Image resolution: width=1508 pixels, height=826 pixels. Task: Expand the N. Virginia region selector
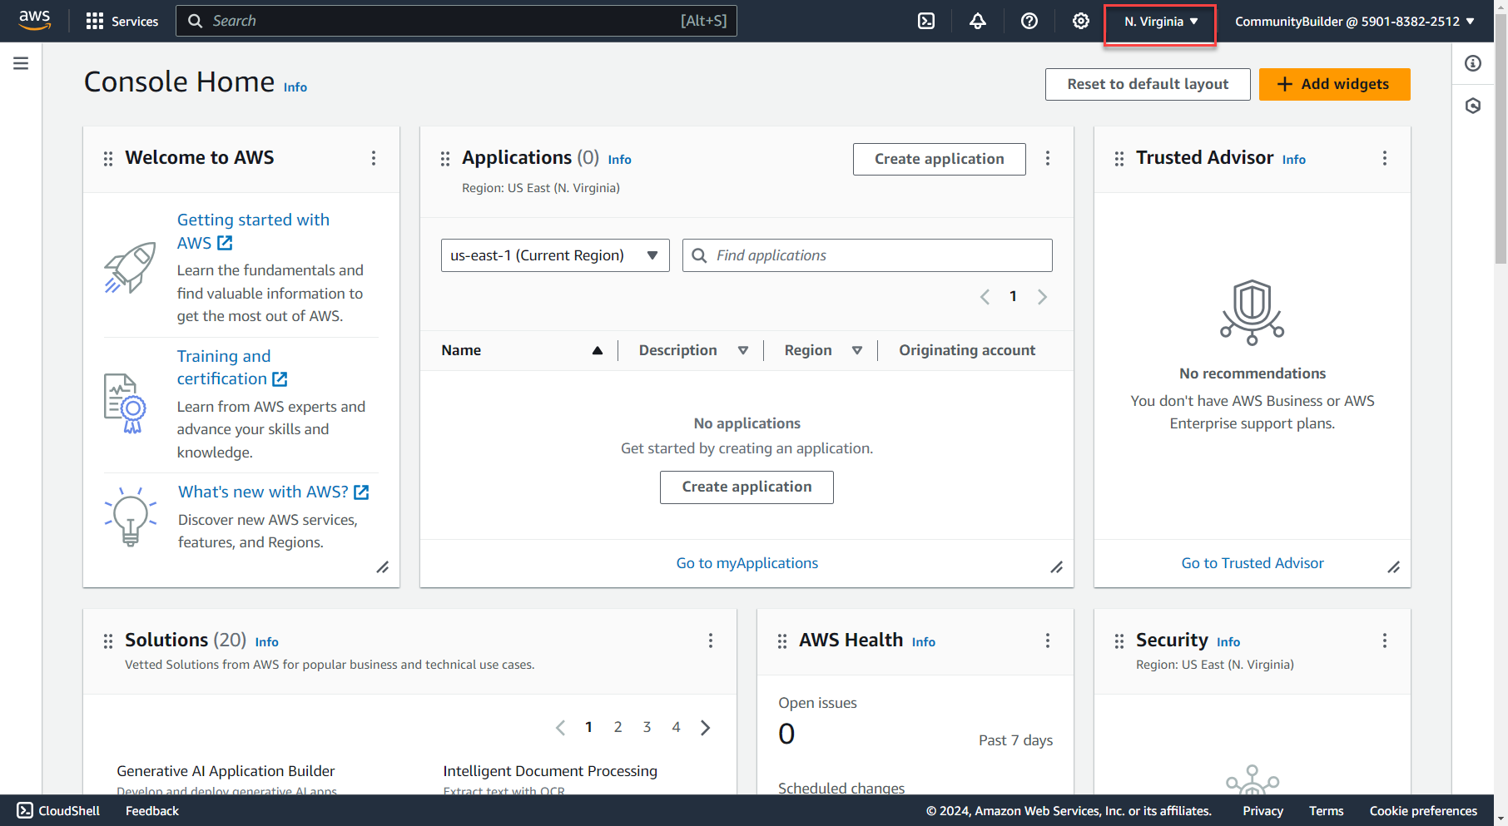click(1160, 22)
